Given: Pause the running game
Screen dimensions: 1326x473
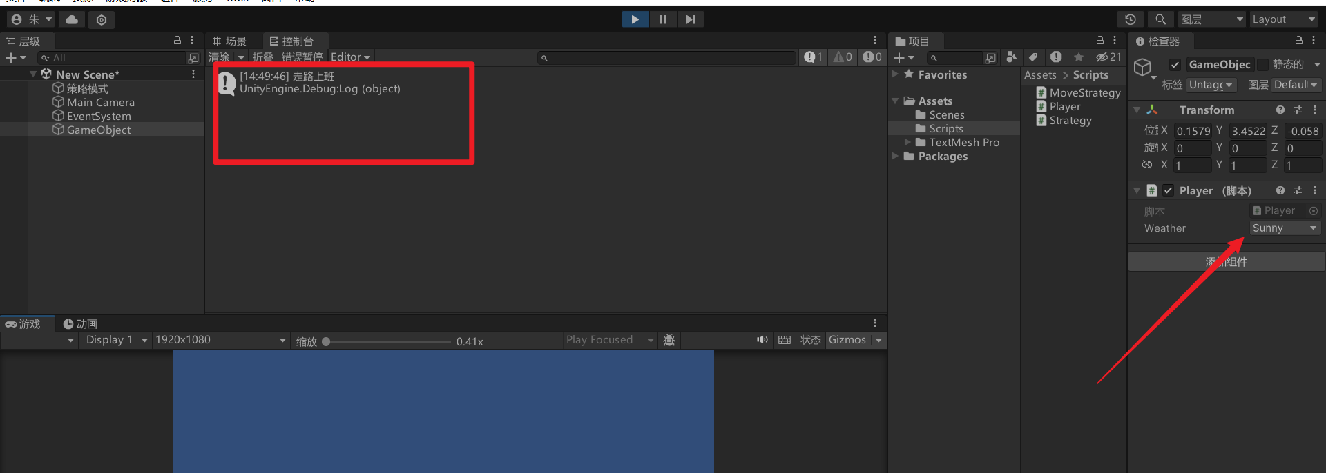Looking at the screenshot, I should [x=663, y=19].
